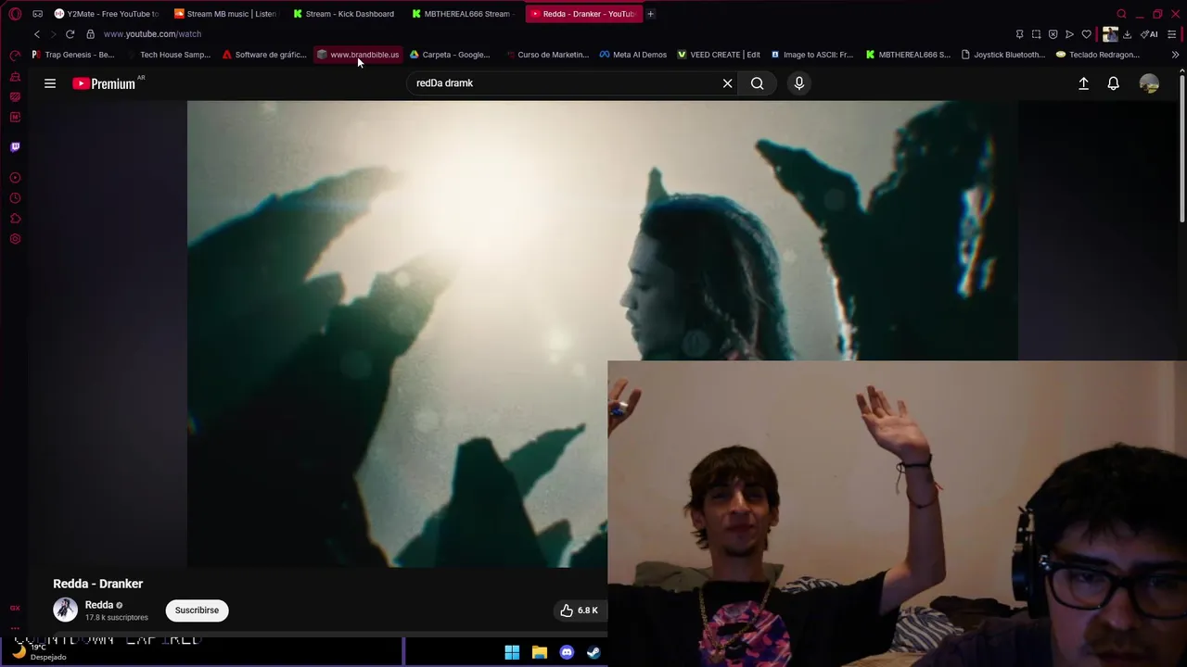Click the Redda music video player

point(603,333)
